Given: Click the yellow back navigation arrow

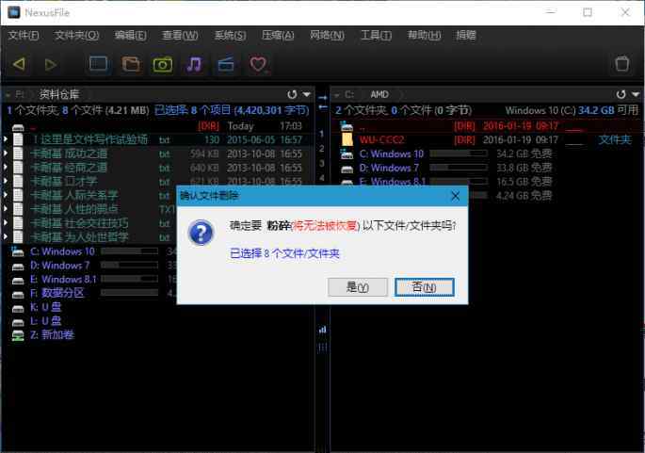Looking at the screenshot, I should pyautogui.click(x=19, y=64).
